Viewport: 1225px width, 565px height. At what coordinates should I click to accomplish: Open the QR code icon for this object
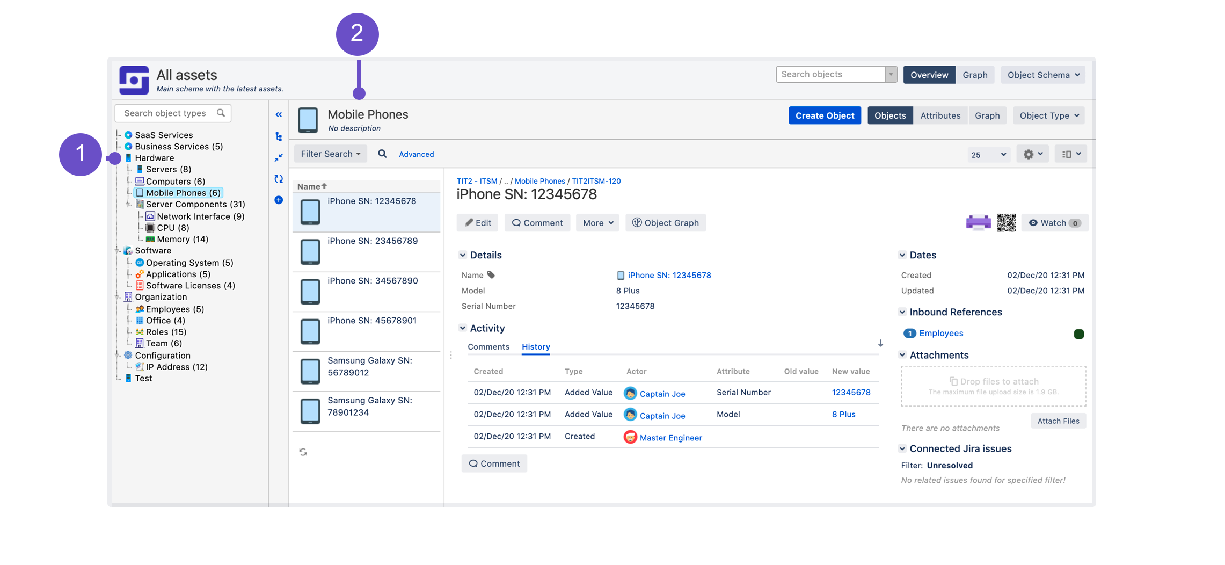(1006, 222)
